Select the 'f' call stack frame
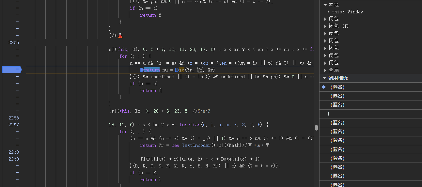The width and height of the screenshot is (422, 187). (x=370, y=114)
